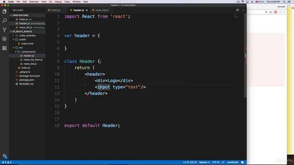Open the Tasks menu
The width and height of the screenshot is (294, 165).
point(67,2)
